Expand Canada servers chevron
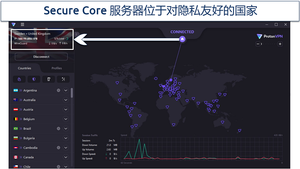The height and width of the screenshot is (169, 300). click(x=66, y=157)
